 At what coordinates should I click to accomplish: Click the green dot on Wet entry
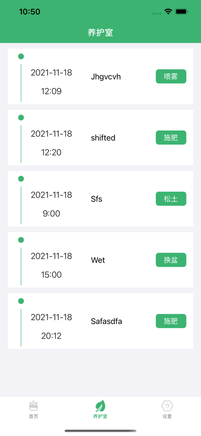coord(21,240)
